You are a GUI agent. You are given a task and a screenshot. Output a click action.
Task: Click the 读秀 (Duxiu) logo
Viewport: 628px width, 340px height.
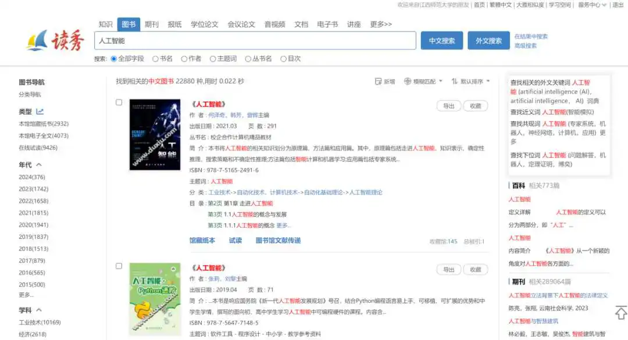pos(55,41)
